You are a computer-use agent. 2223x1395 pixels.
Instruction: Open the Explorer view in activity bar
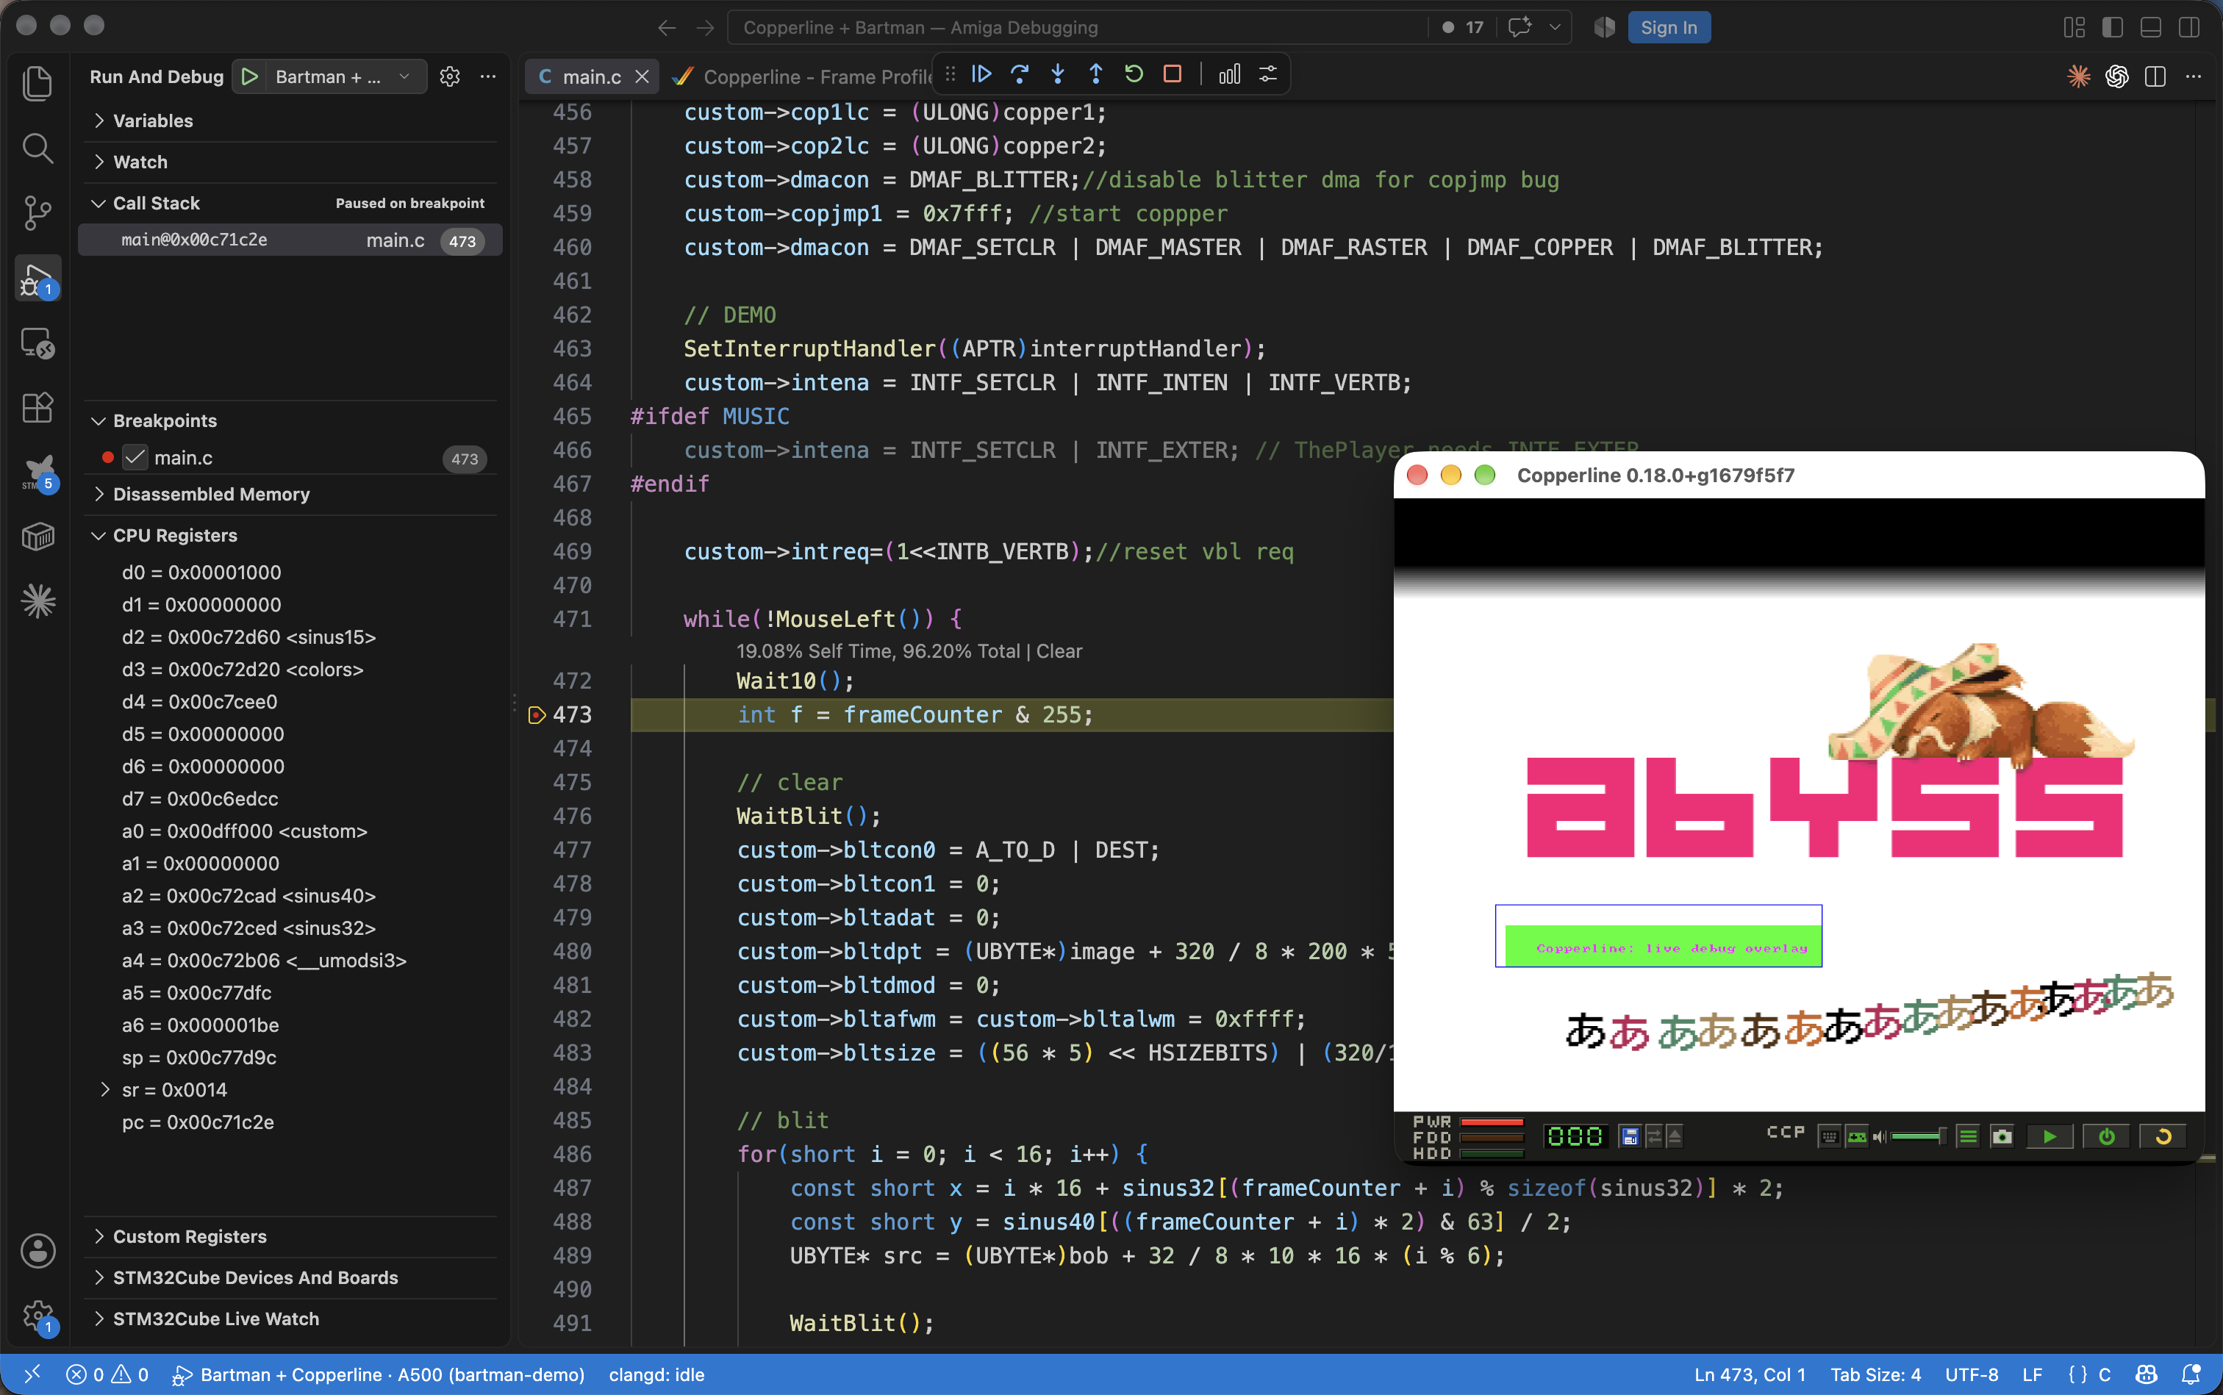tap(37, 84)
